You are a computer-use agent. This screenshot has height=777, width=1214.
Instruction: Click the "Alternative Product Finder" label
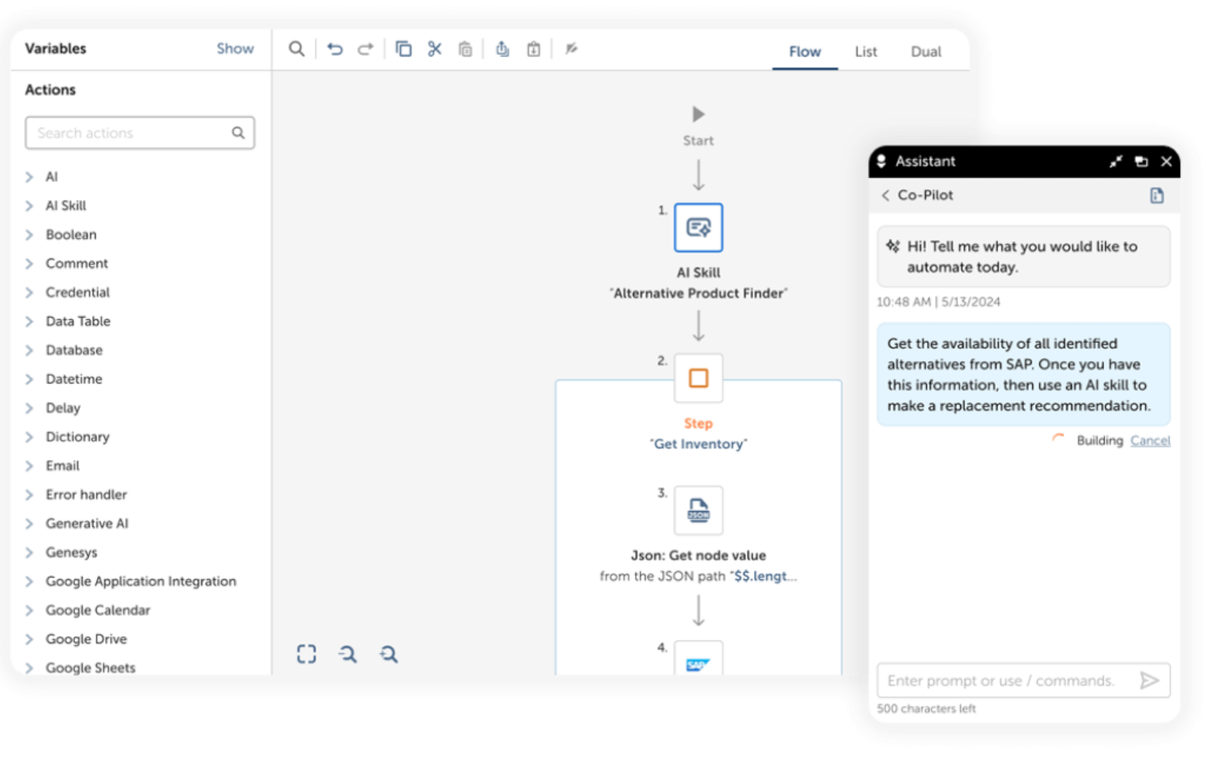coord(698,294)
